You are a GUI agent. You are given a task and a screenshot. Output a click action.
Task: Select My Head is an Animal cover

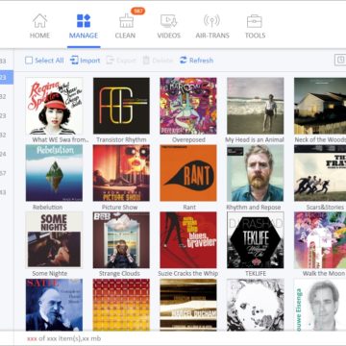[x=256, y=106]
